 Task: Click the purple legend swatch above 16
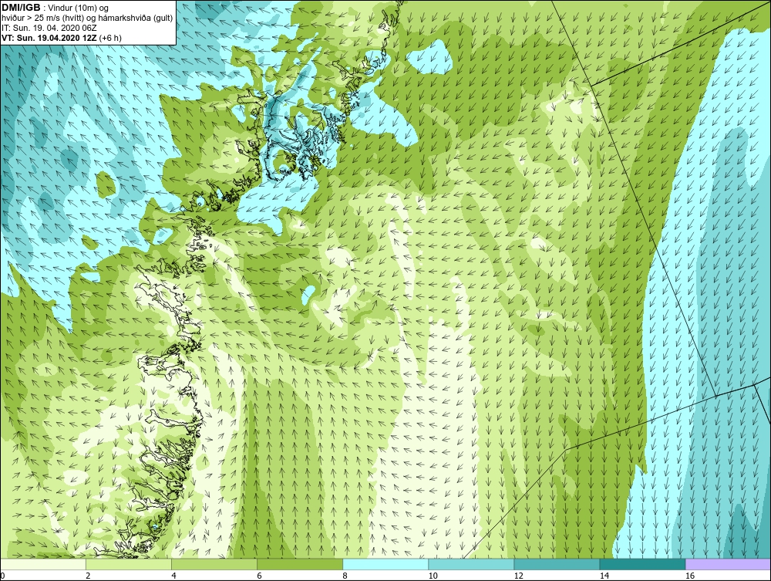point(728,564)
